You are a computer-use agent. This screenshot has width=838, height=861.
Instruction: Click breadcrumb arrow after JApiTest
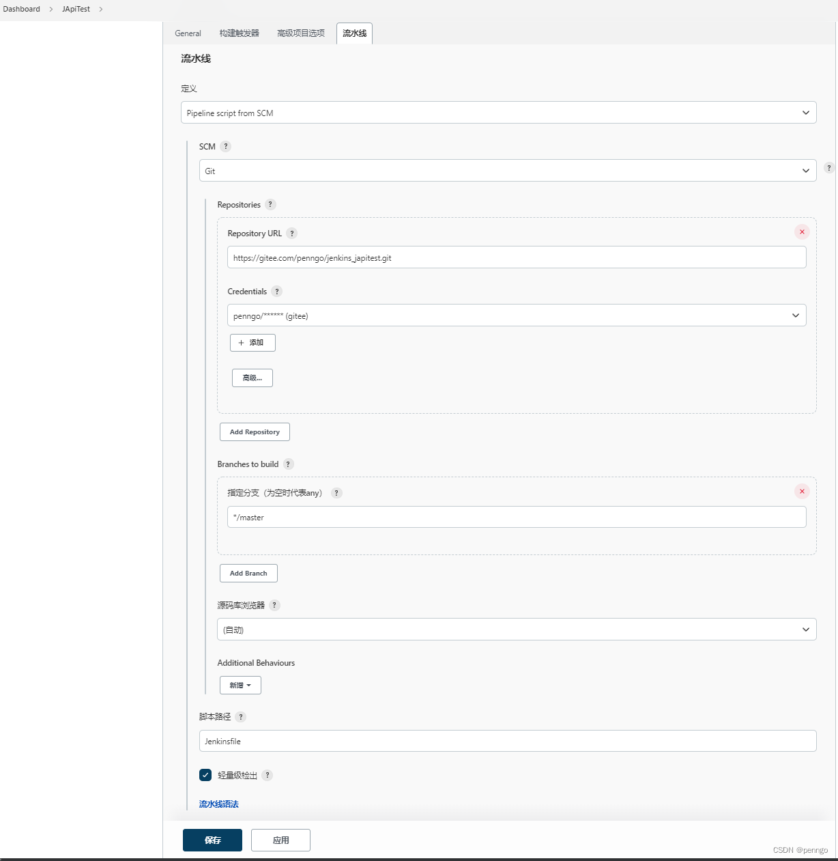[101, 9]
